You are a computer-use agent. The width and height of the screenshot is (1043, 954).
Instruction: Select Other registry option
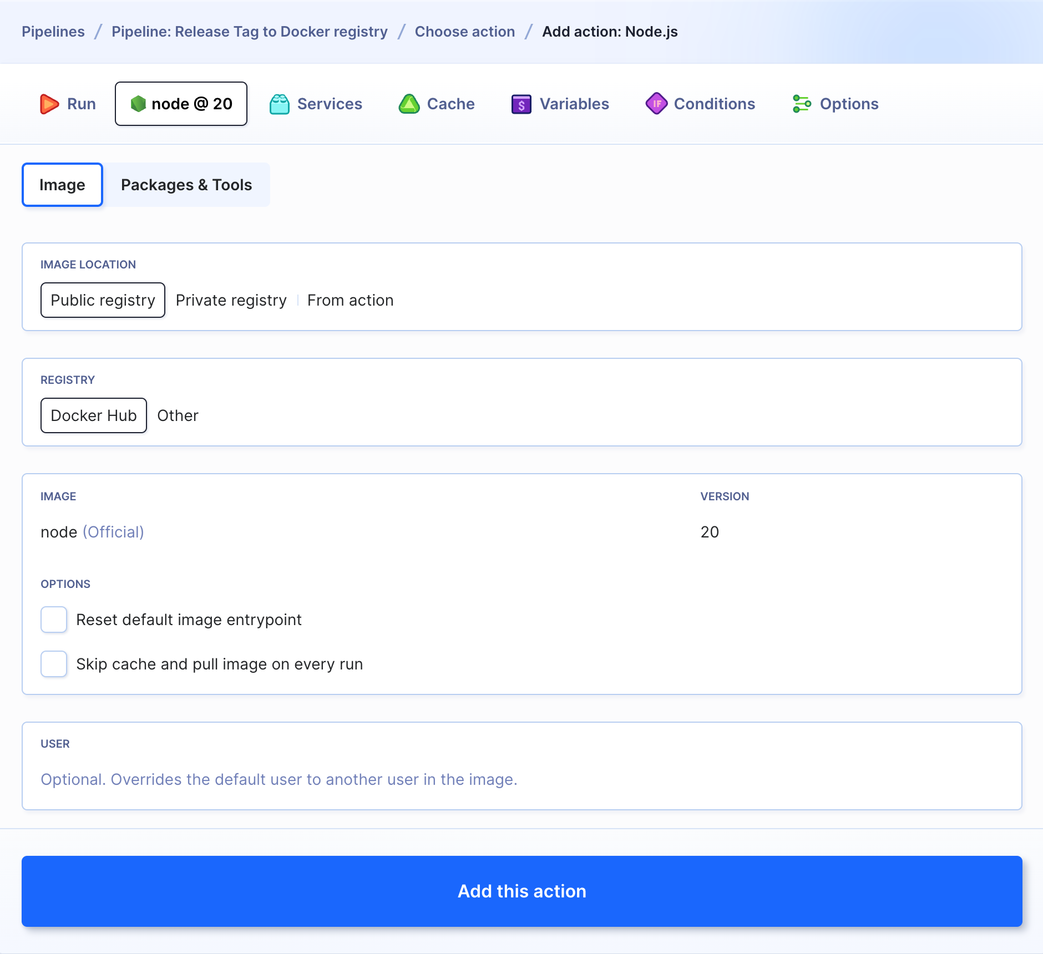[178, 415]
